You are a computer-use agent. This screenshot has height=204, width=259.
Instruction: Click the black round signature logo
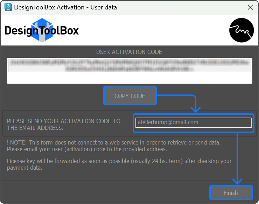click(241, 30)
